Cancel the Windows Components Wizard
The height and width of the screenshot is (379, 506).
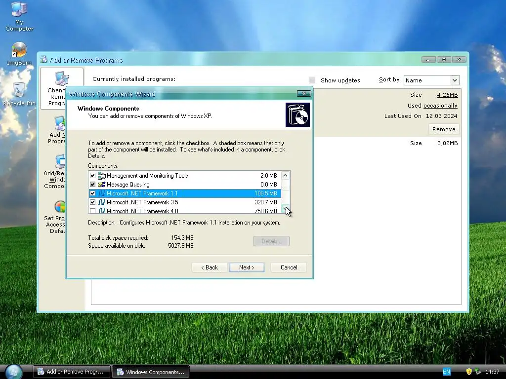click(x=289, y=267)
